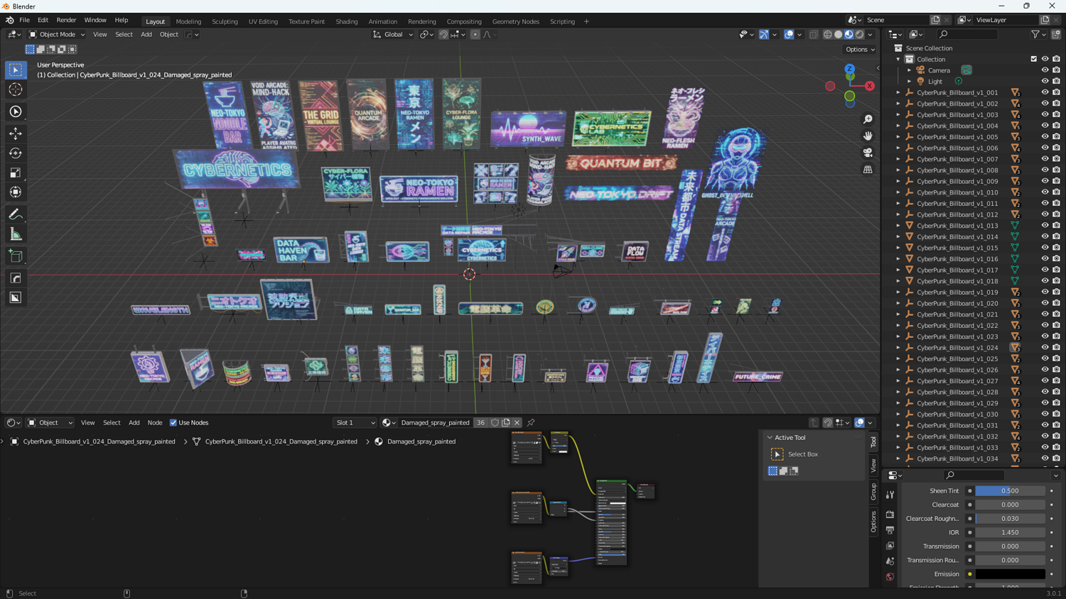Open the viewport Options dropdown
Image resolution: width=1066 pixels, height=599 pixels.
coord(860,50)
